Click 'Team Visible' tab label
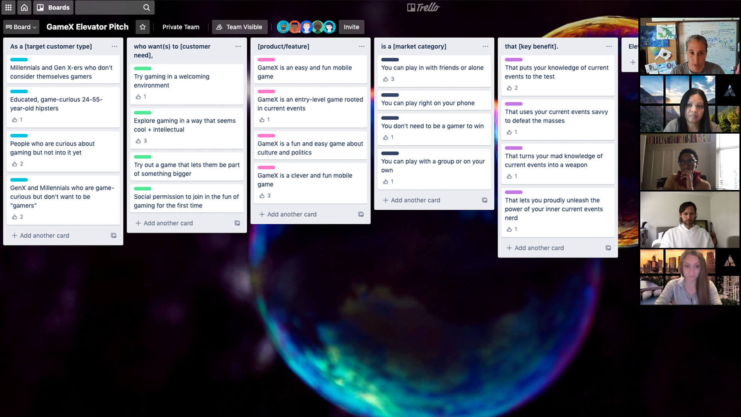The image size is (741, 417). pos(239,27)
